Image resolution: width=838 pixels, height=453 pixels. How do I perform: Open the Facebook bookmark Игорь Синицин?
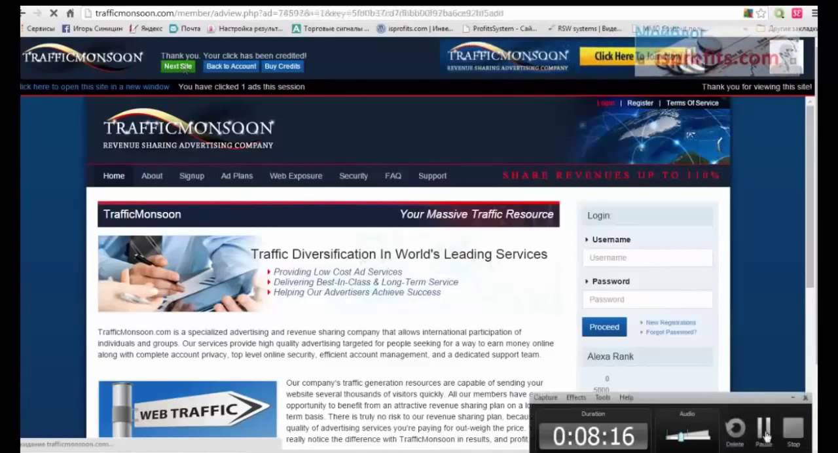pos(92,29)
